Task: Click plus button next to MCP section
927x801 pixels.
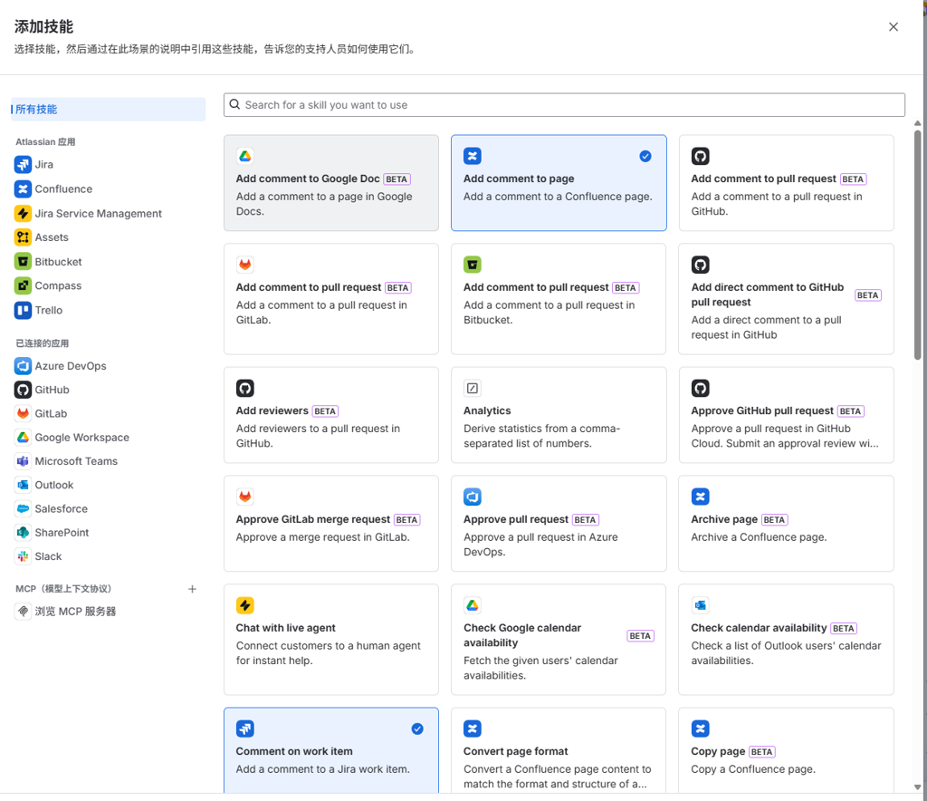Action: [x=192, y=589]
